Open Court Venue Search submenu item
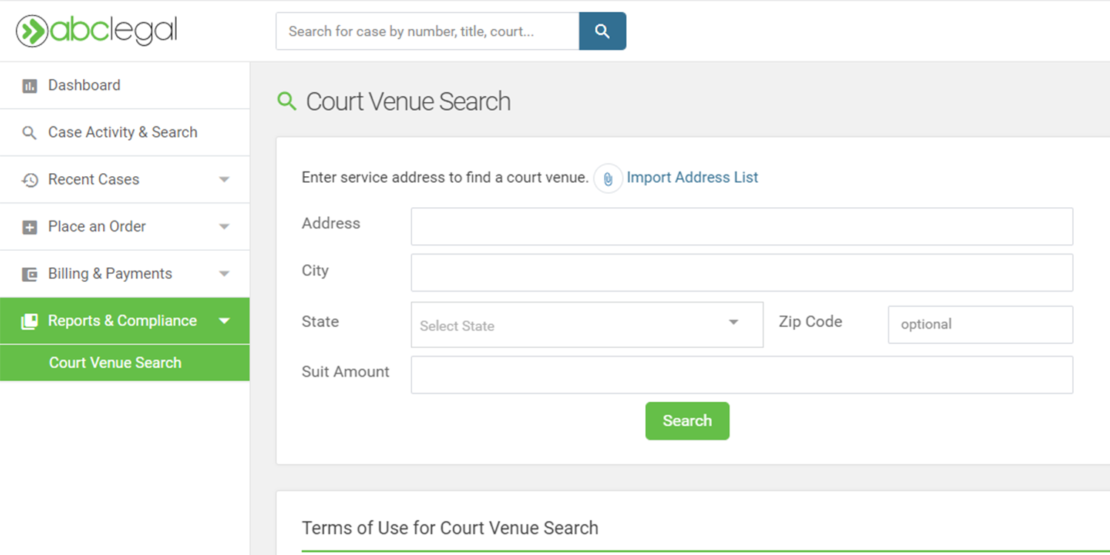Viewport: 1110px width, 555px height. (x=115, y=363)
